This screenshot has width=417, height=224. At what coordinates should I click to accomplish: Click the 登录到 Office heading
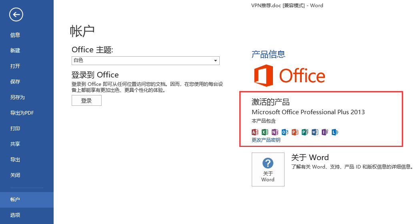(95, 75)
